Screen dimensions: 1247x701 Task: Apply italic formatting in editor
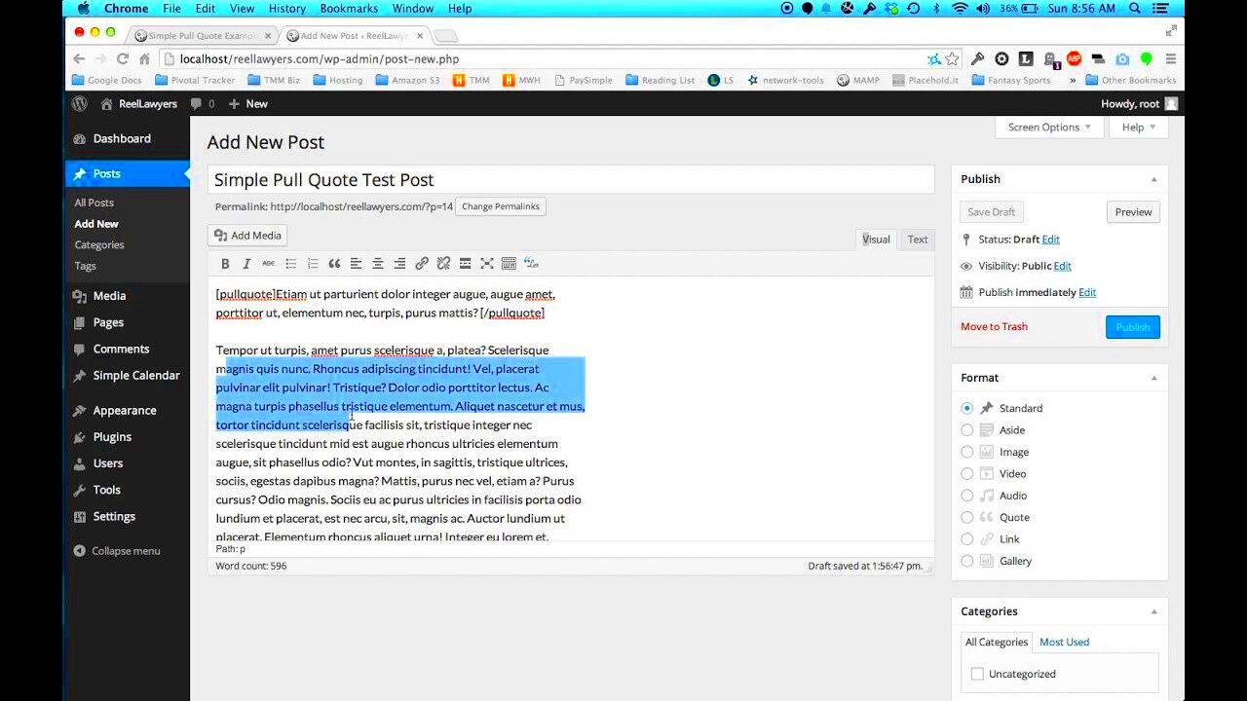(246, 264)
